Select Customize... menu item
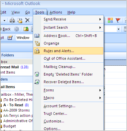The image size is (127, 131). pos(68,121)
